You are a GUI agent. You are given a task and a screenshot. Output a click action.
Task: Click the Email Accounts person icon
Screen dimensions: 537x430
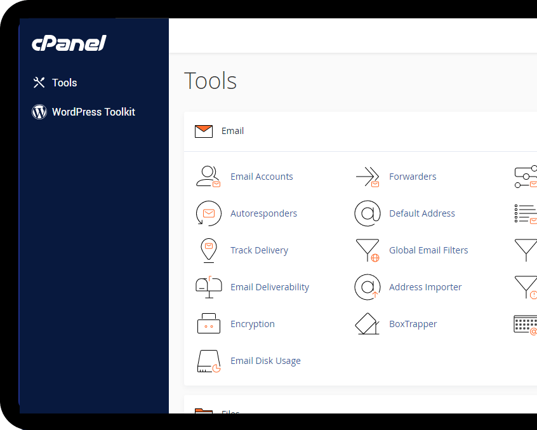tap(208, 177)
